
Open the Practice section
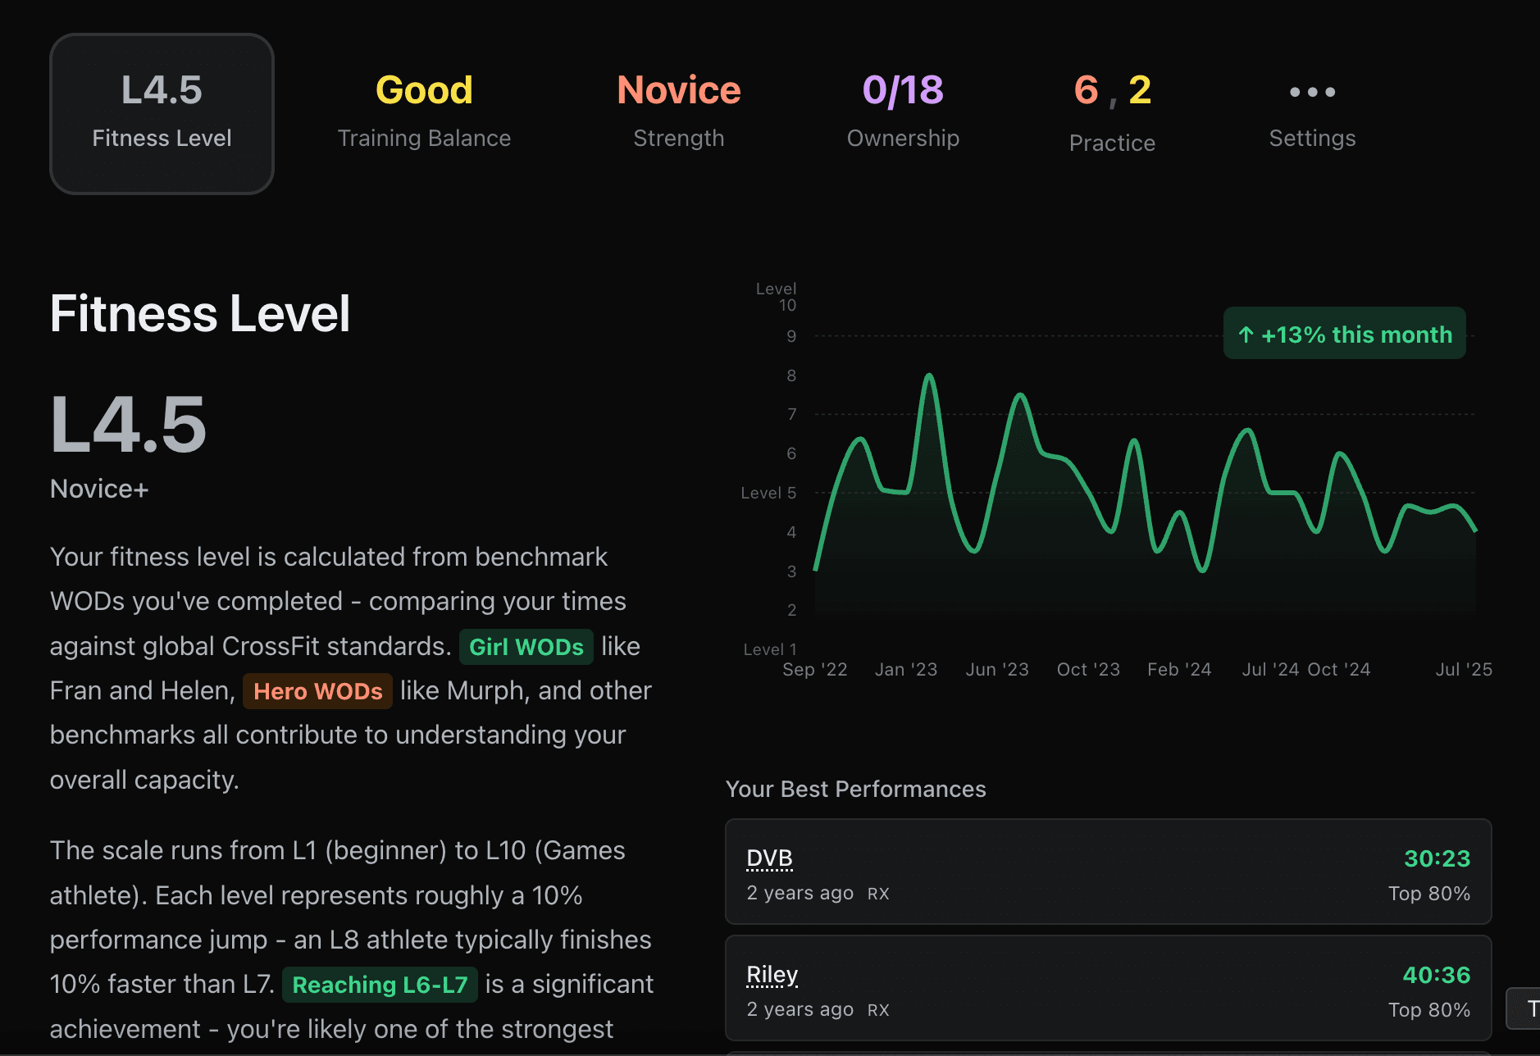coord(1111,111)
